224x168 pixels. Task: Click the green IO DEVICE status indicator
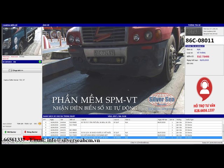click(x=40, y=62)
